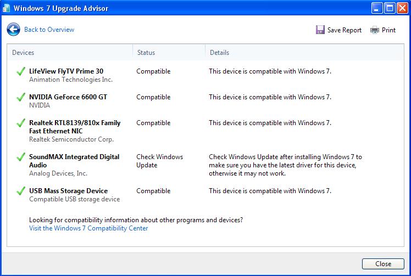Click Compatible status for NVIDIA GeForce
Screen dimensions: 411x276
coord(153,97)
